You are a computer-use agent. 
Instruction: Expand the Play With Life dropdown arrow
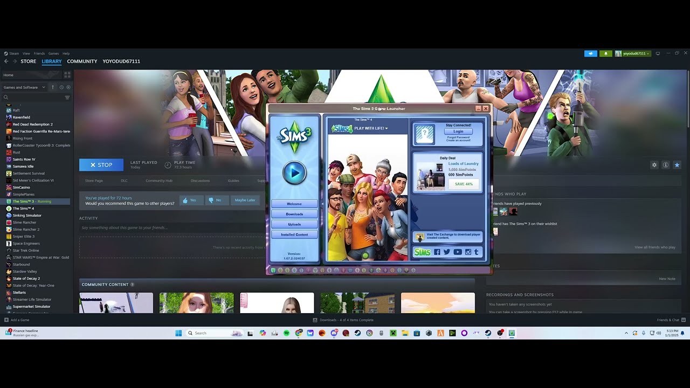[x=387, y=128]
